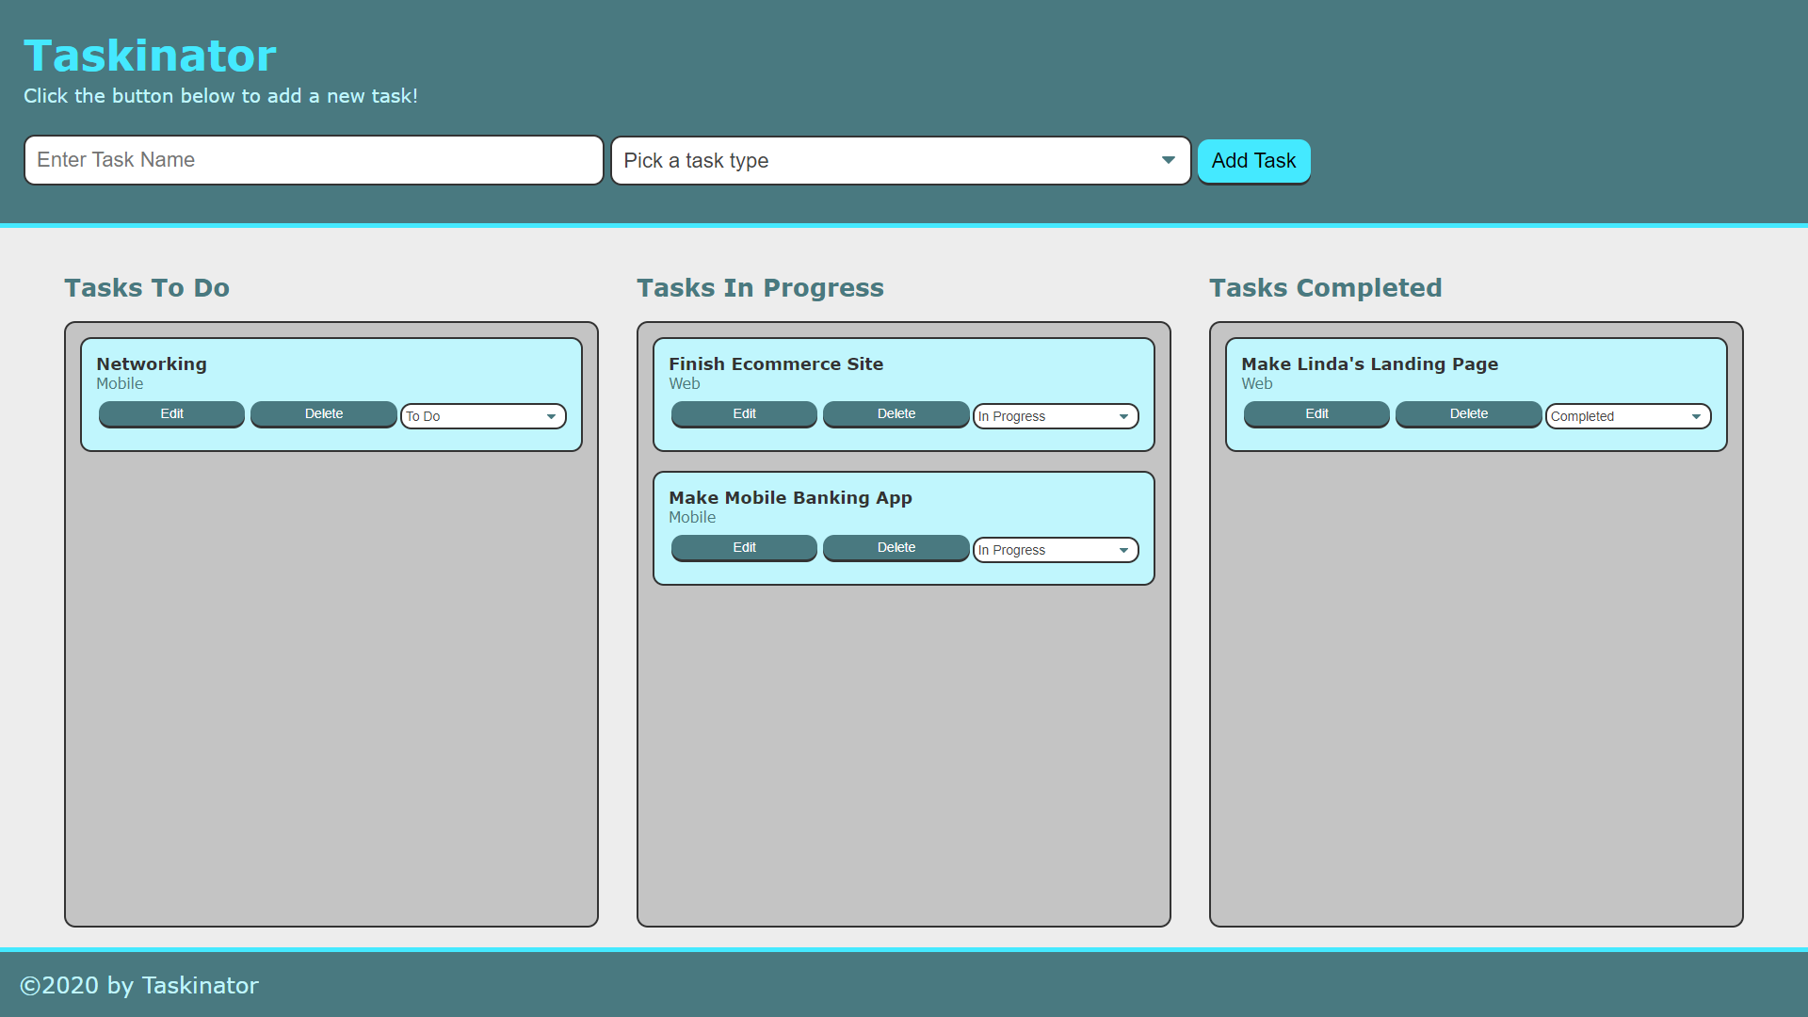Click the Taskinator title heading
This screenshot has height=1017, width=1808.
coord(150,56)
